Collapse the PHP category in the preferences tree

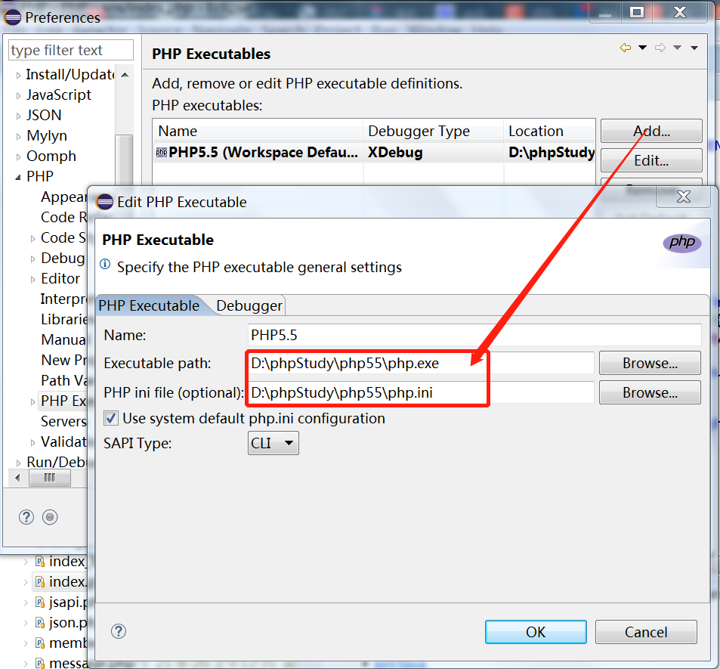click(x=17, y=176)
